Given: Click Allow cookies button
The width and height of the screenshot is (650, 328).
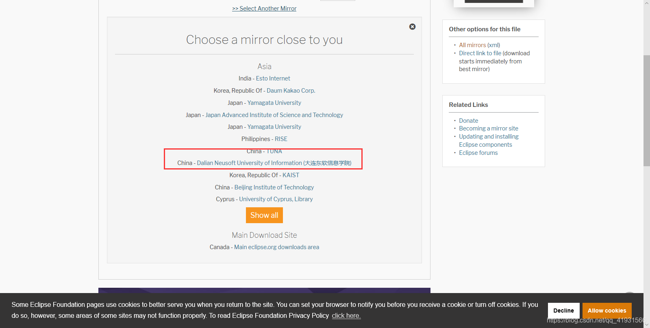Looking at the screenshot, I should point(607,311).
